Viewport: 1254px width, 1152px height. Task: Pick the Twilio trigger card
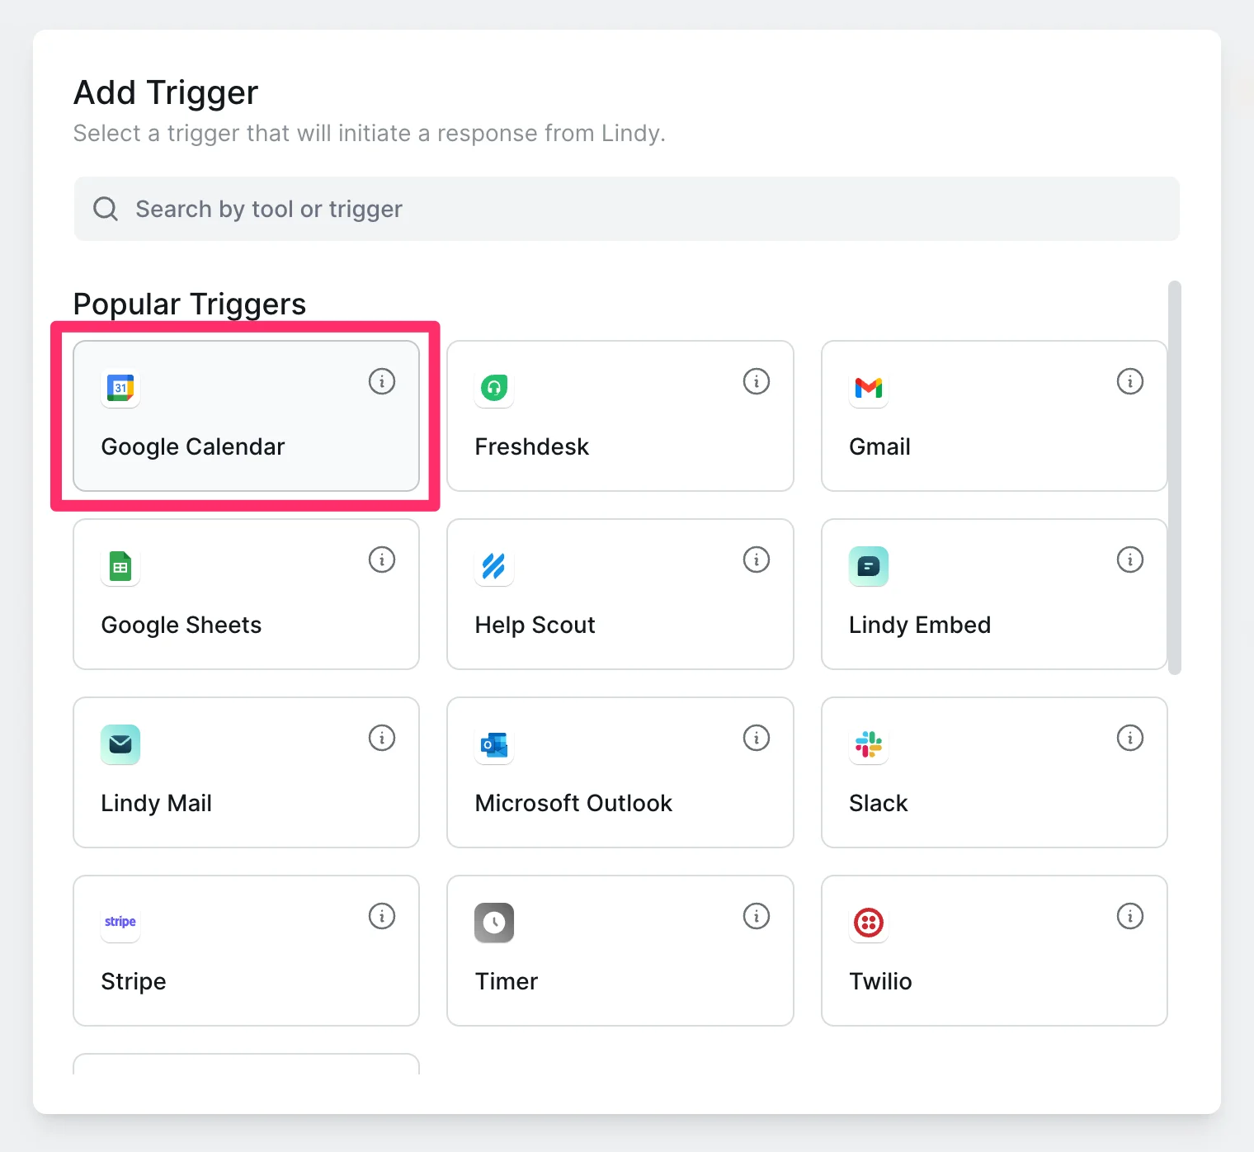pos(994,951)
